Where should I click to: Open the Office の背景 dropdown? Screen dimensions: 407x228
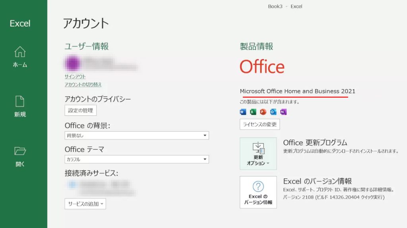137,136
